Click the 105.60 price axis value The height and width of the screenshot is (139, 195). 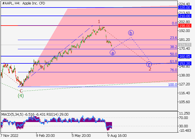[x=184, y=102]
